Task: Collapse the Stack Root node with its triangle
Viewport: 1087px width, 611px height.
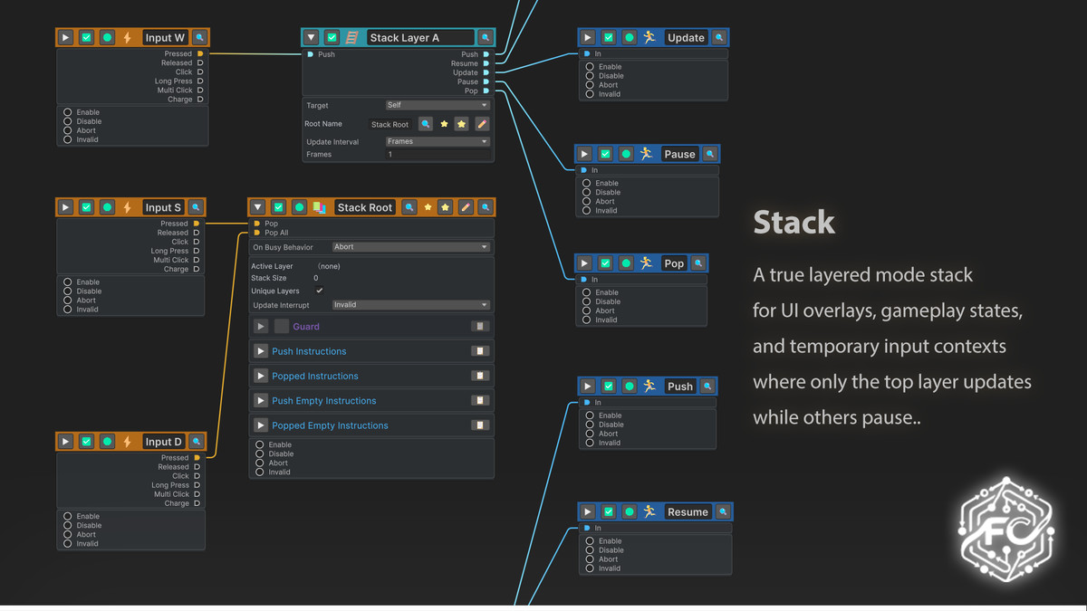Action: [x=258, y=207]
